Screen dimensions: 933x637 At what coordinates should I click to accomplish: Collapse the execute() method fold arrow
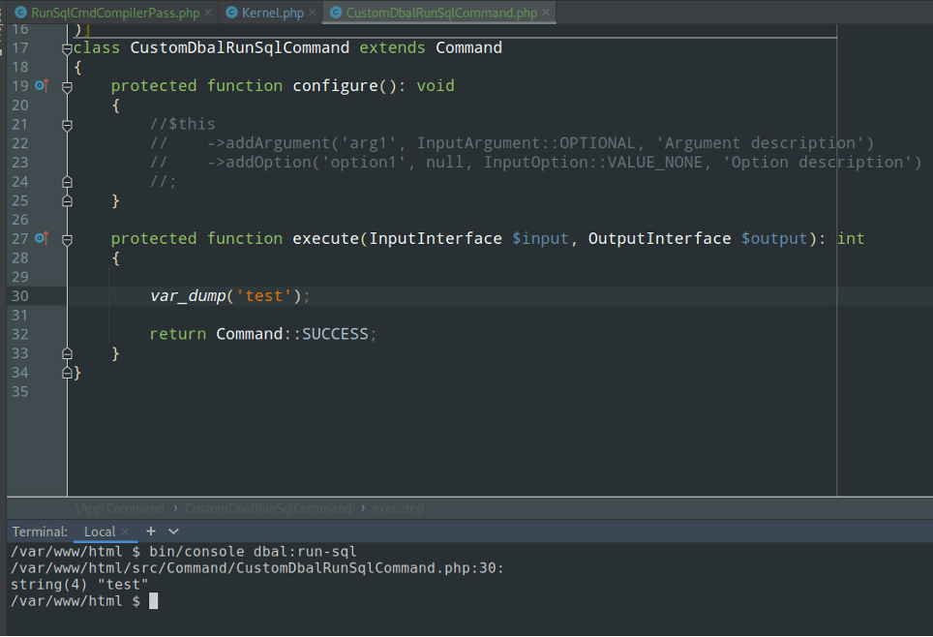coord(66,238)
